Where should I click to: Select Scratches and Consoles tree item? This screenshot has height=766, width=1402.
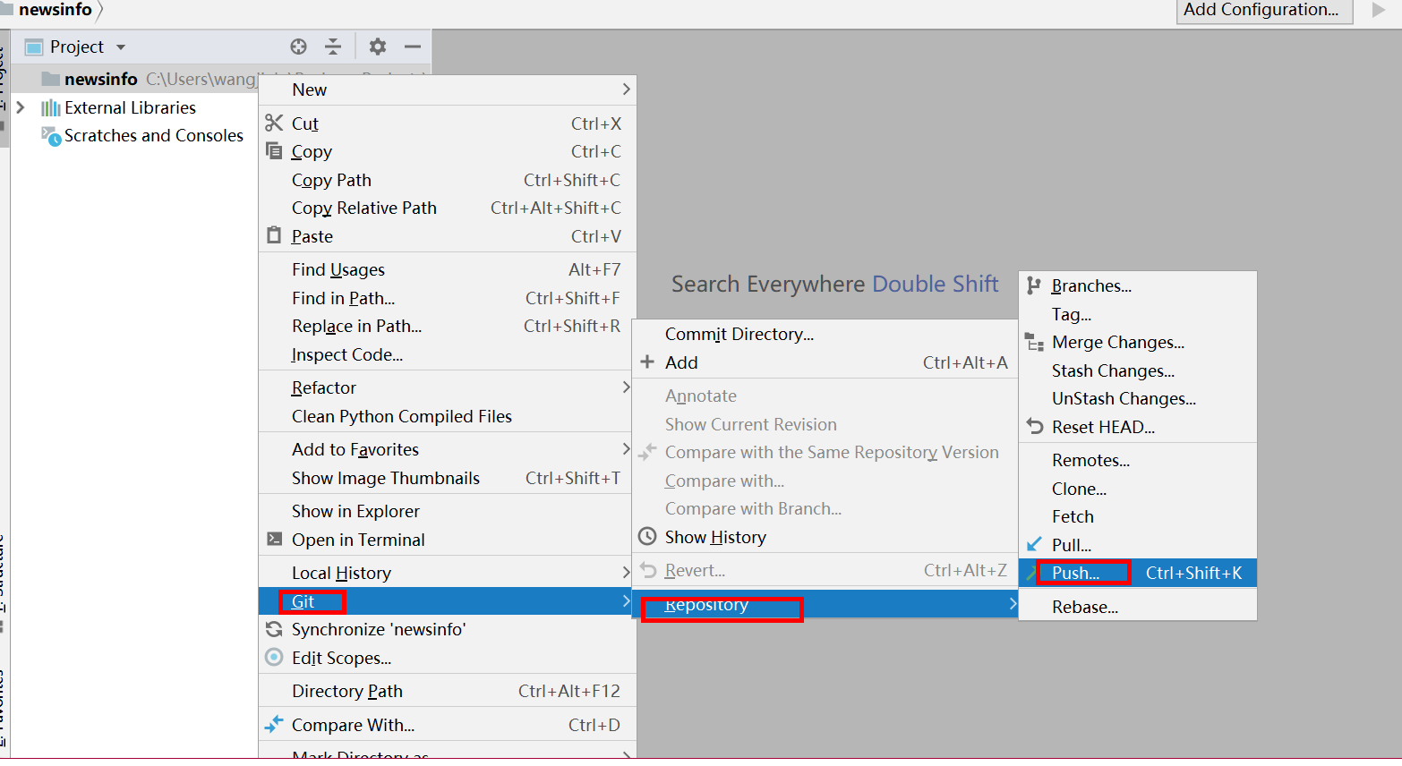[153, 135]
